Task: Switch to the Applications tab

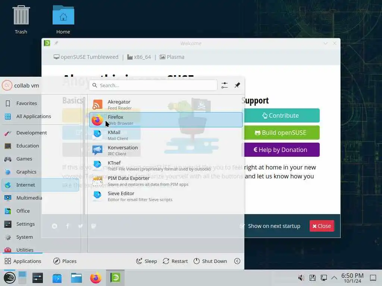Action: pos(23,261)
